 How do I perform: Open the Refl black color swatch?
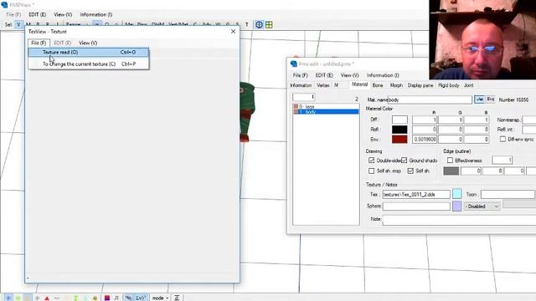[399, 130]
